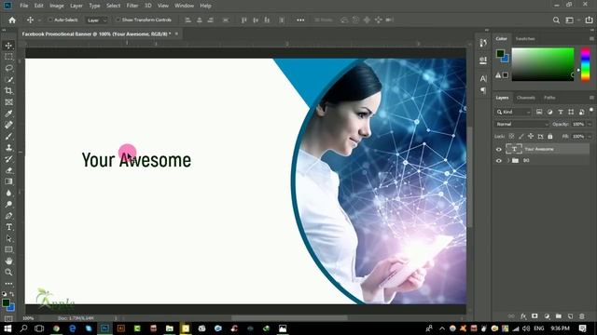Open the Color panel menu
The height and width of the screenshot is (335, 597).
(x=591, y=39)
